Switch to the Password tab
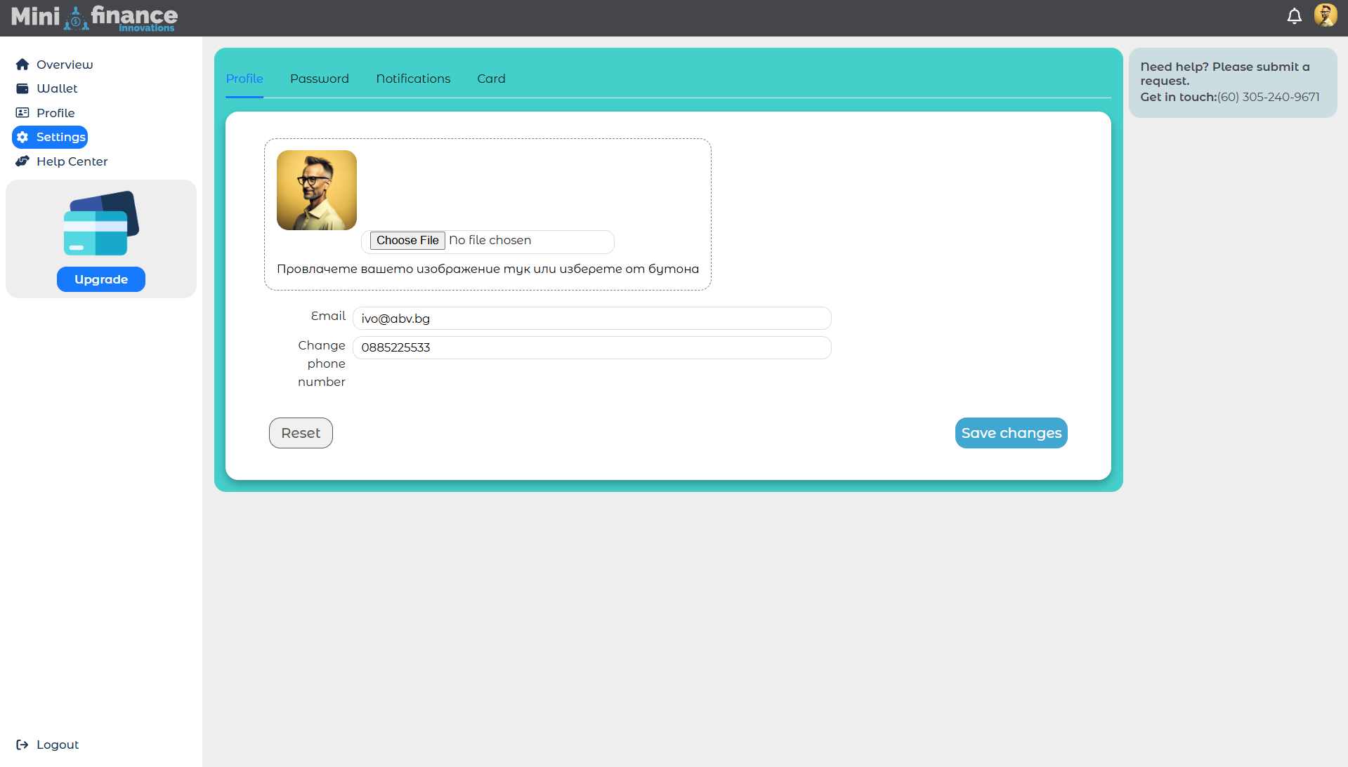This screenshot has height=767, width=1348. [x=320, y=79]
